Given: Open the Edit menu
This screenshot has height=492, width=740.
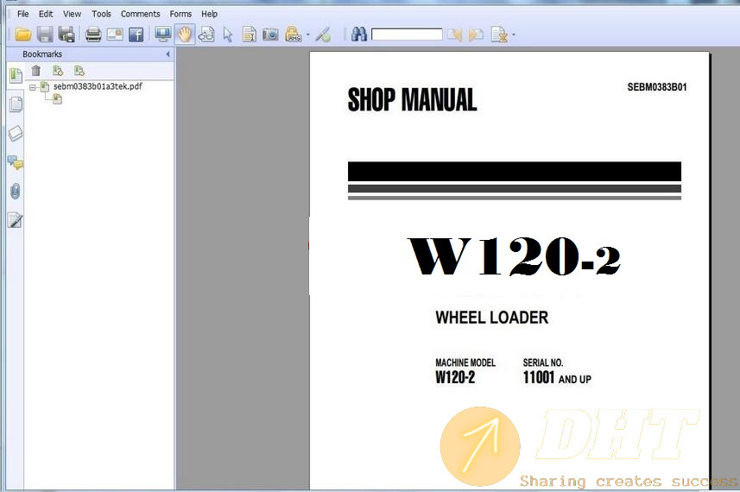Looking at the screenshot, I should point(46,14).
